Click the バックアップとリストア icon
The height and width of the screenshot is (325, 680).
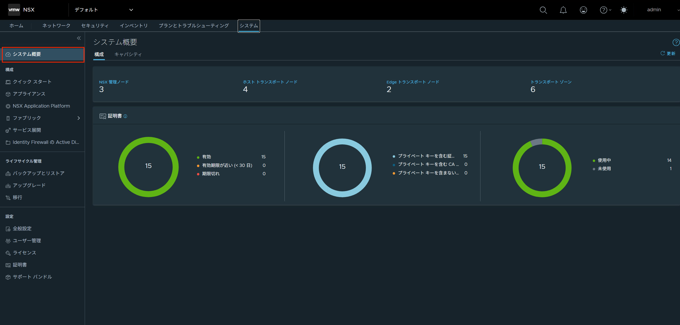click(x=8, y=174)
